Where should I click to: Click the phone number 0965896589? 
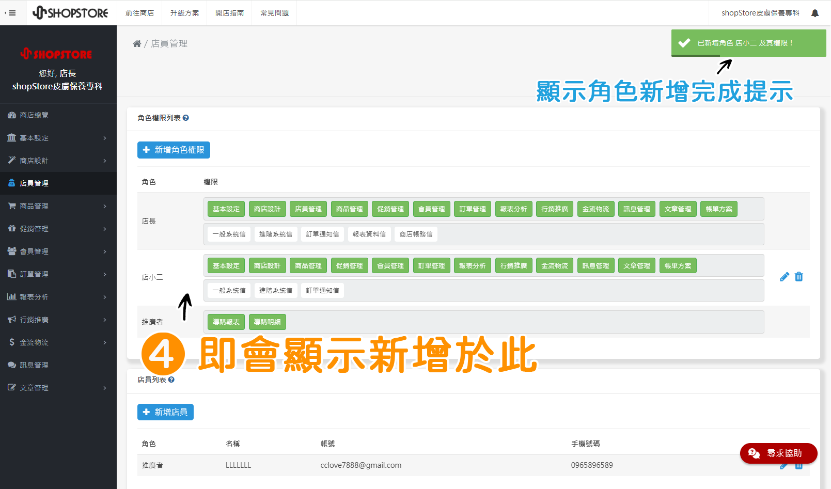pos(591,465)
